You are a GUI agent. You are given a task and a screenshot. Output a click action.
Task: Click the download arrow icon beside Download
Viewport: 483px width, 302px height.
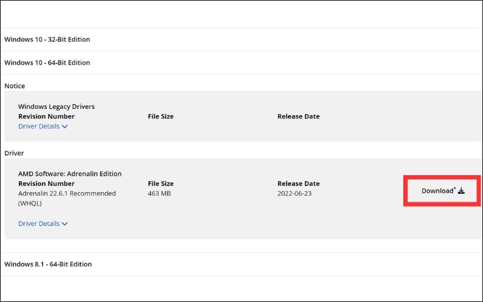[461, 191]
